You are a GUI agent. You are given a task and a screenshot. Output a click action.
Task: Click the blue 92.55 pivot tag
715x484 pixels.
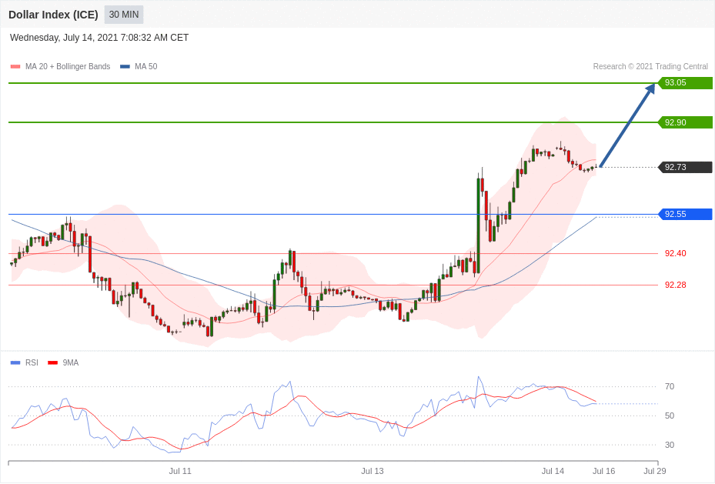click(685, 214)
